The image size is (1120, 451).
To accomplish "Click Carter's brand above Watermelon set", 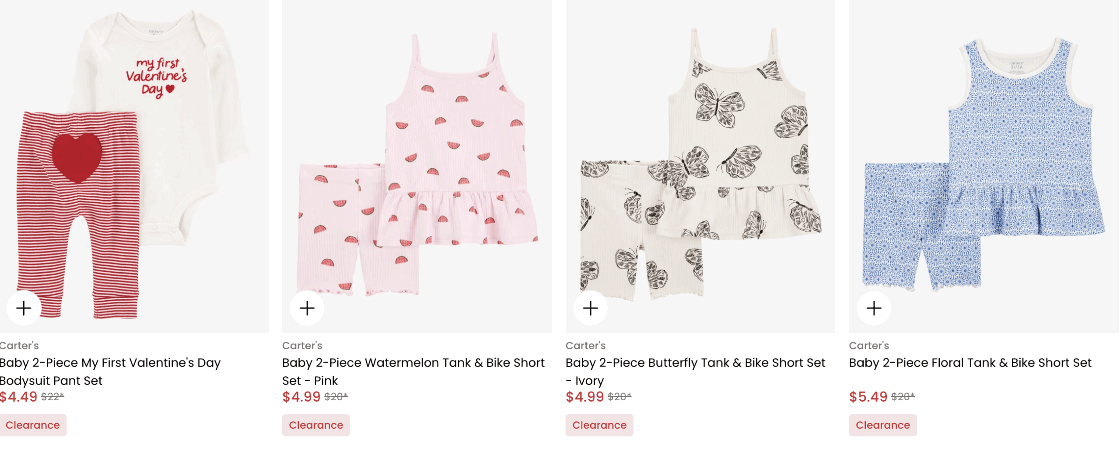I will (x=302, y=346).
